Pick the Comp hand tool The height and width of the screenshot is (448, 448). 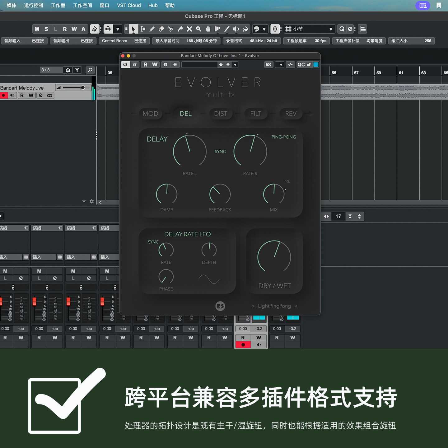point(208,29)
